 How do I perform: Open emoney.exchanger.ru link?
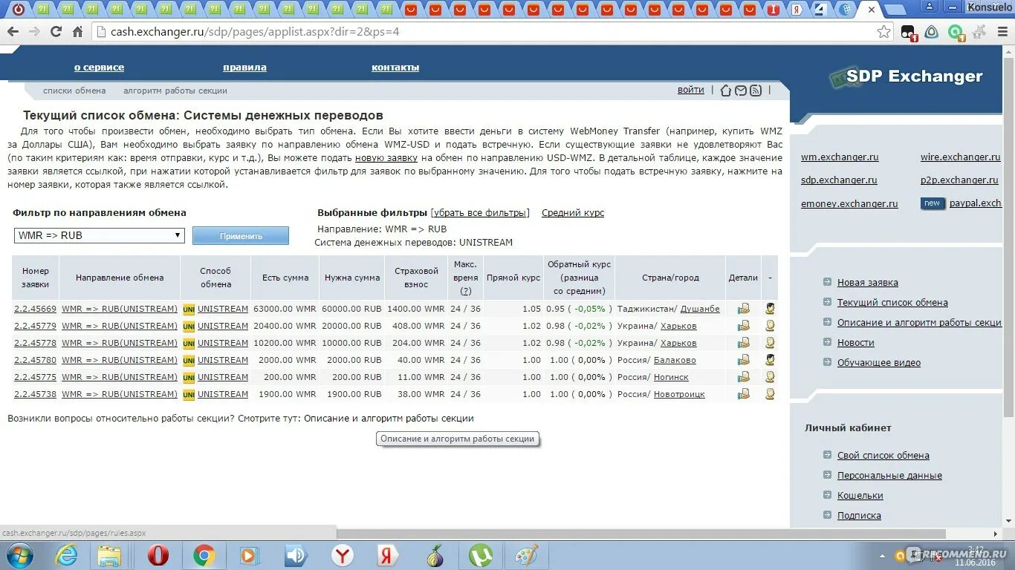(849, 204)
